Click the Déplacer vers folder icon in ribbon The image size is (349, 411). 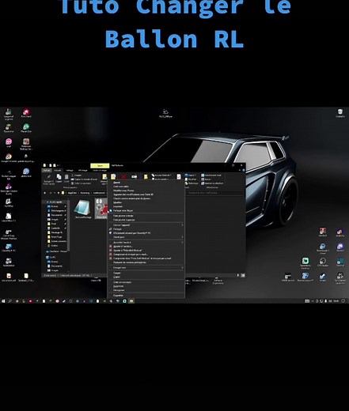104,176
